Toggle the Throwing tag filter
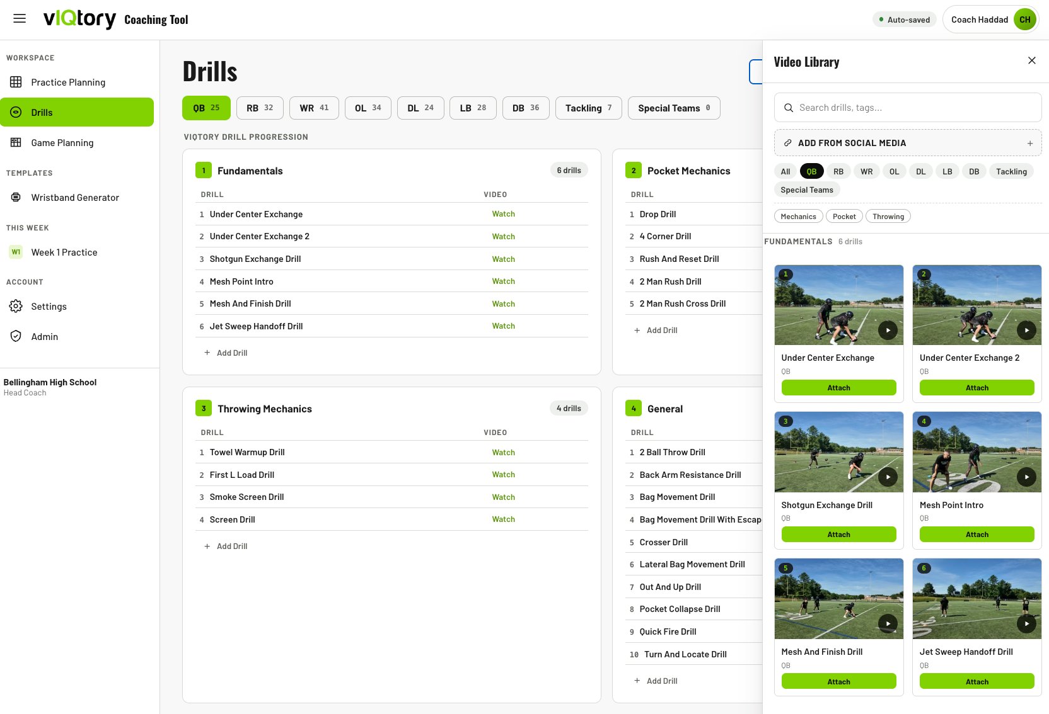 point(888,217)
